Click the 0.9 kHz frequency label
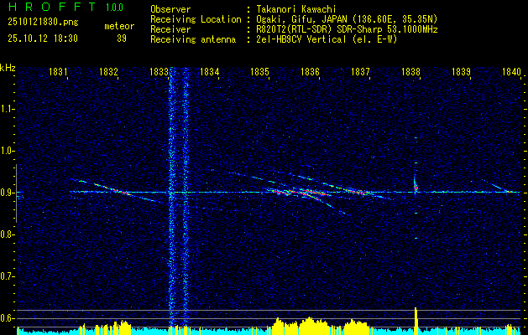This screenshot has height=335, width=528. [7, 193]
